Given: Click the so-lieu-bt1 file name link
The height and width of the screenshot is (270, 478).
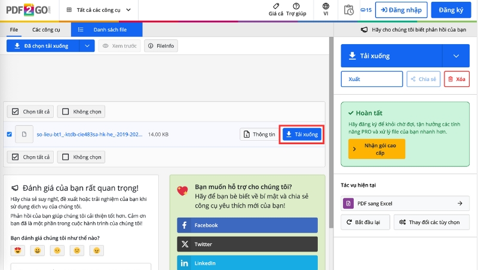Looking at the screenshot, I should (x=90, y=135).
